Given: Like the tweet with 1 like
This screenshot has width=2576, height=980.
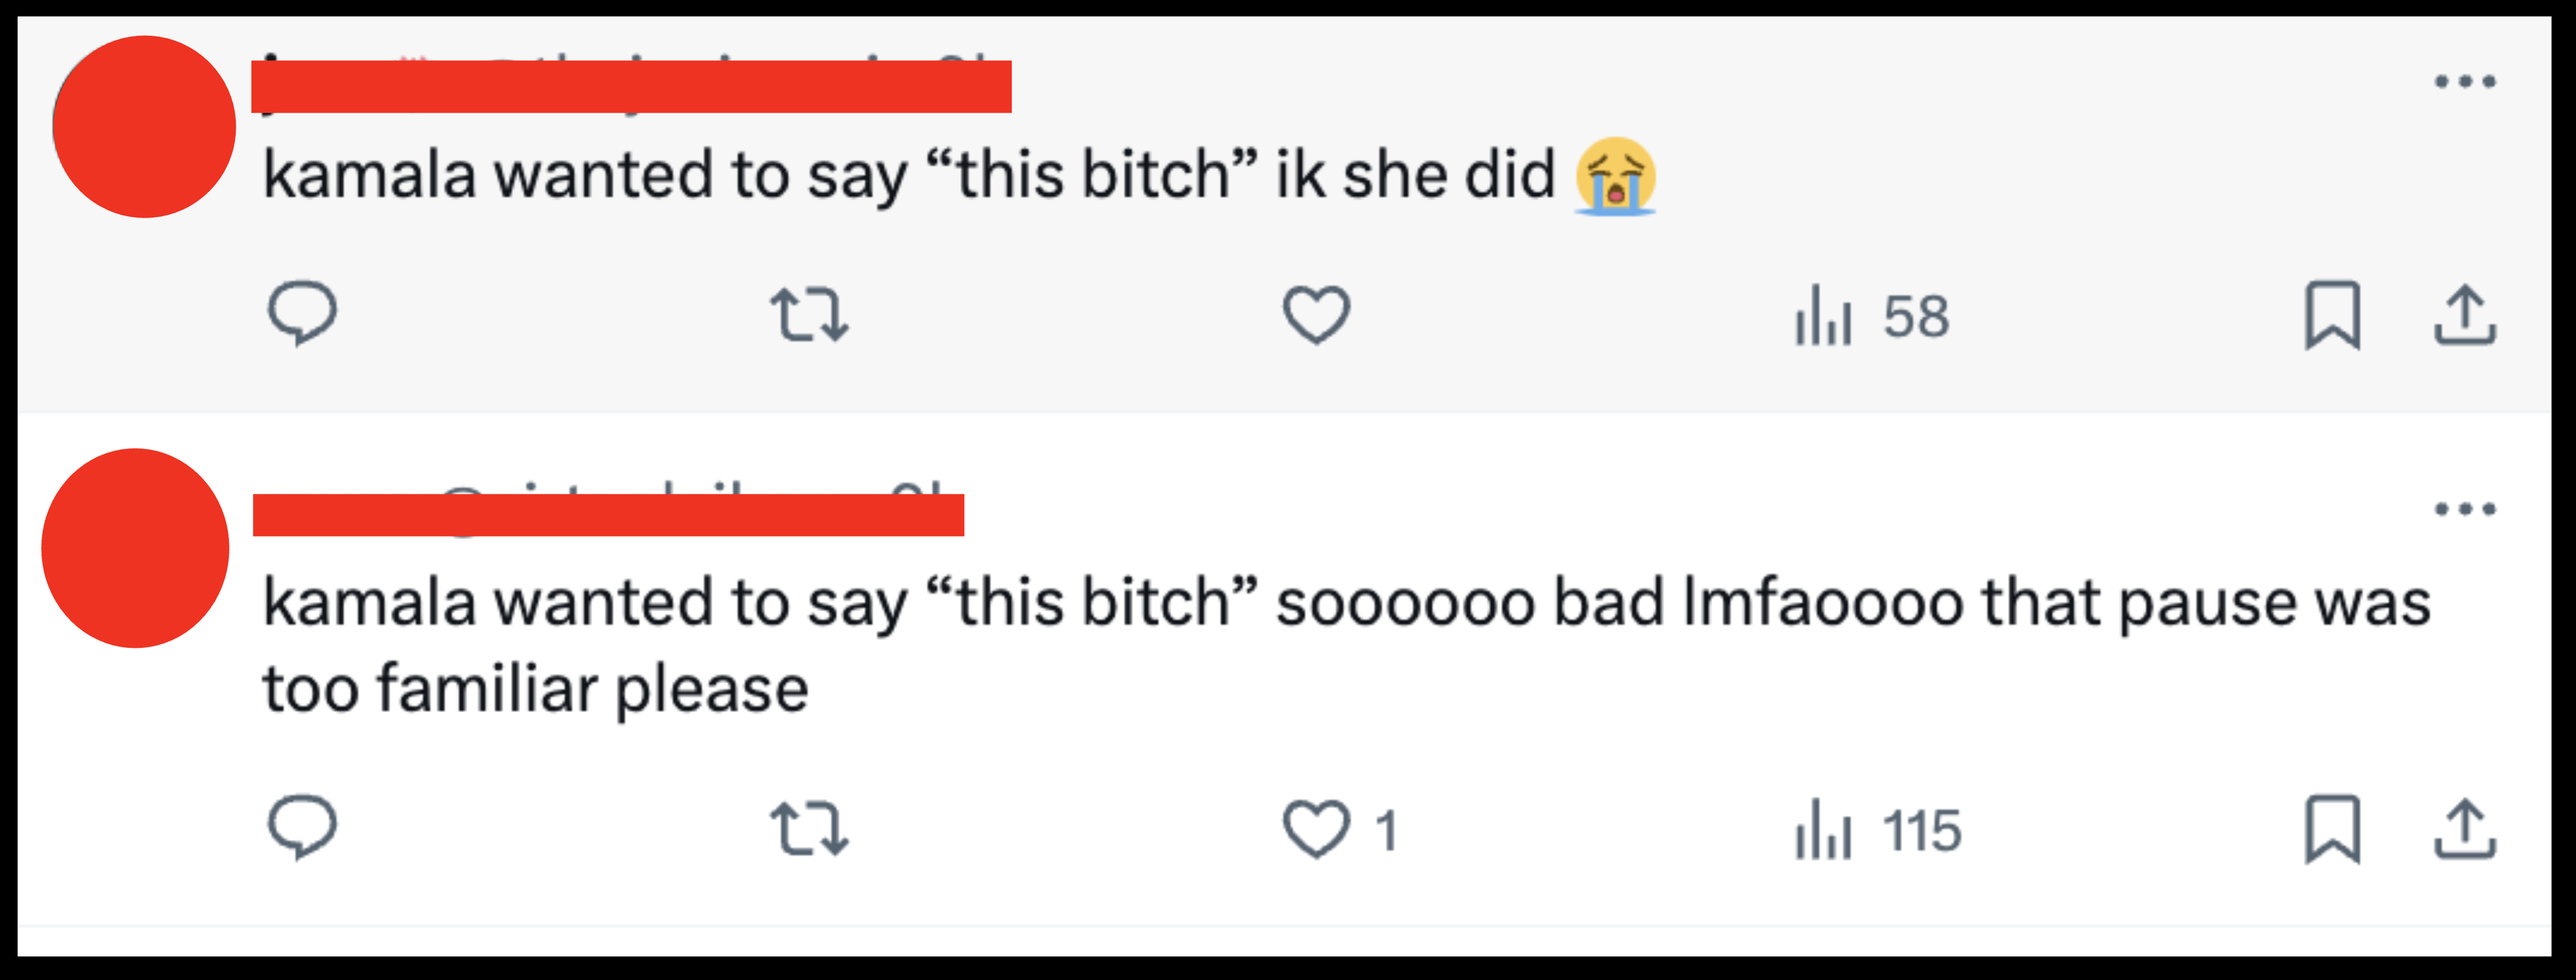Looking at the screenshot, I should tap(1318, 827).
